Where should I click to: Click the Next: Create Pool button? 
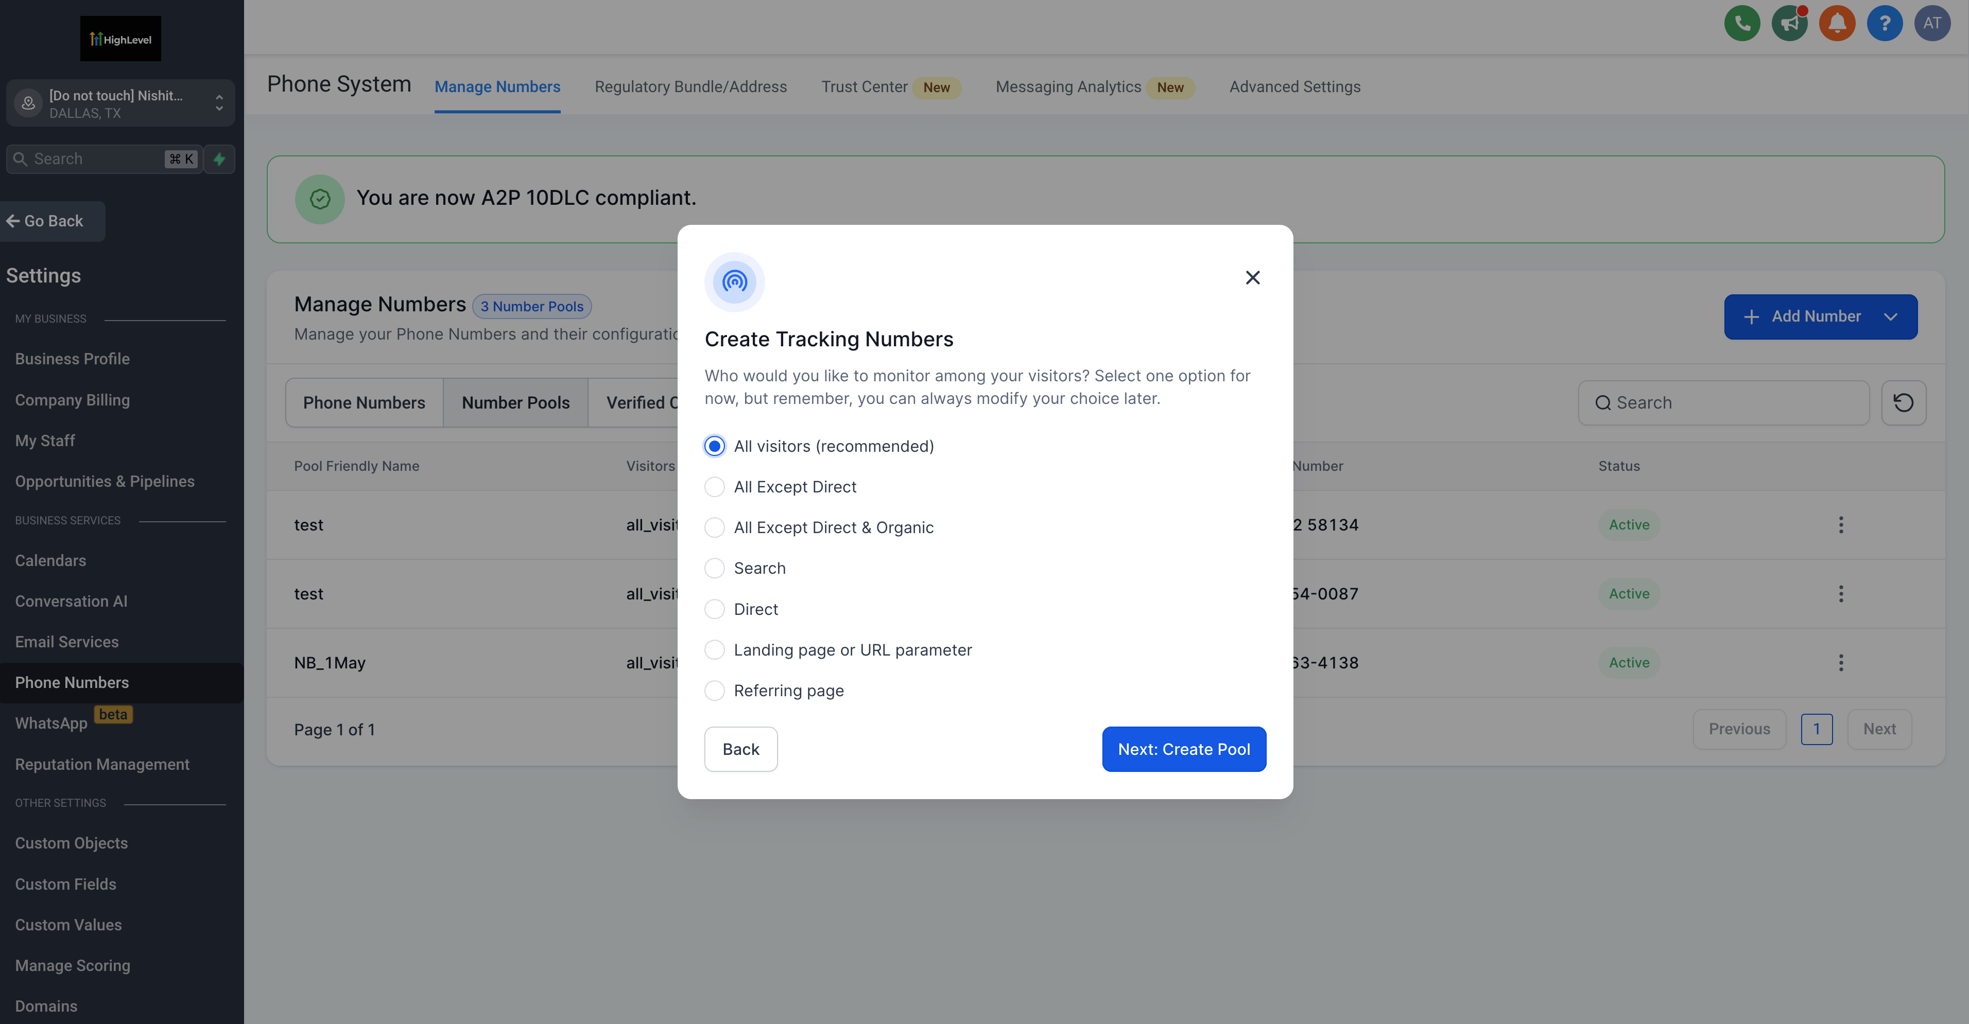click(x=1183, y=749)
